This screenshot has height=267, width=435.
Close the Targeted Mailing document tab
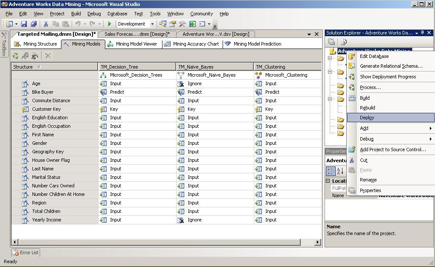coord(316,34)
